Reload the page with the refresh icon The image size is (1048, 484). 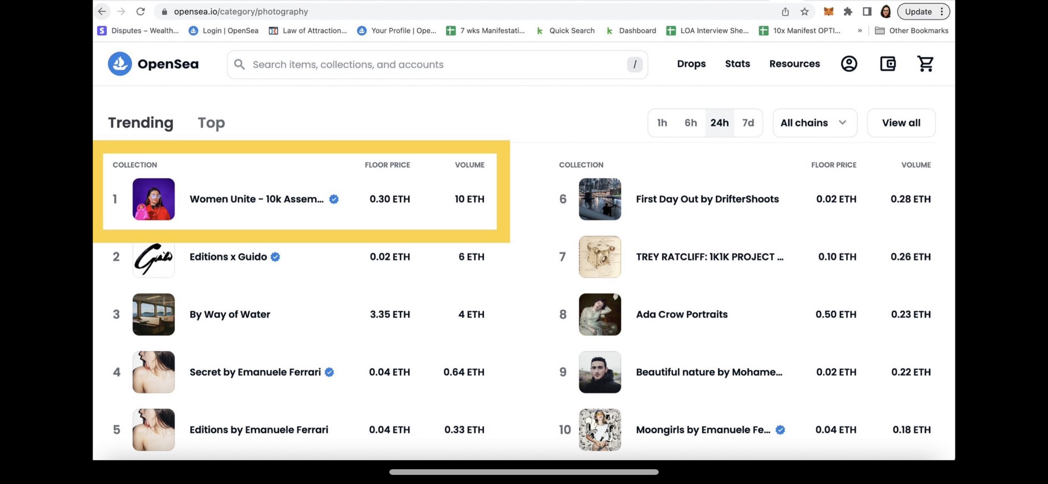click(141, 11)
